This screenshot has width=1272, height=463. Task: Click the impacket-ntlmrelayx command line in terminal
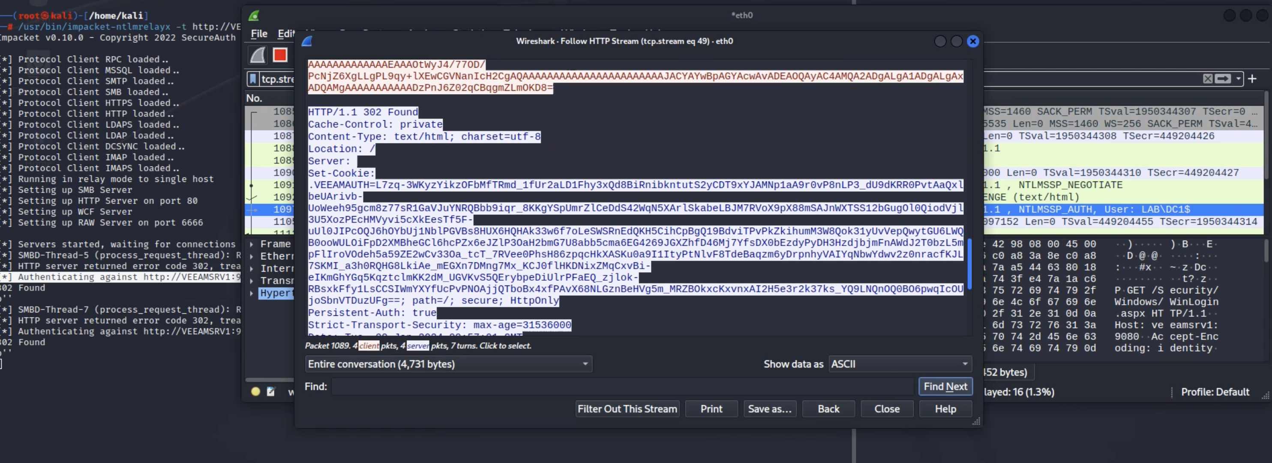[129, 27]
